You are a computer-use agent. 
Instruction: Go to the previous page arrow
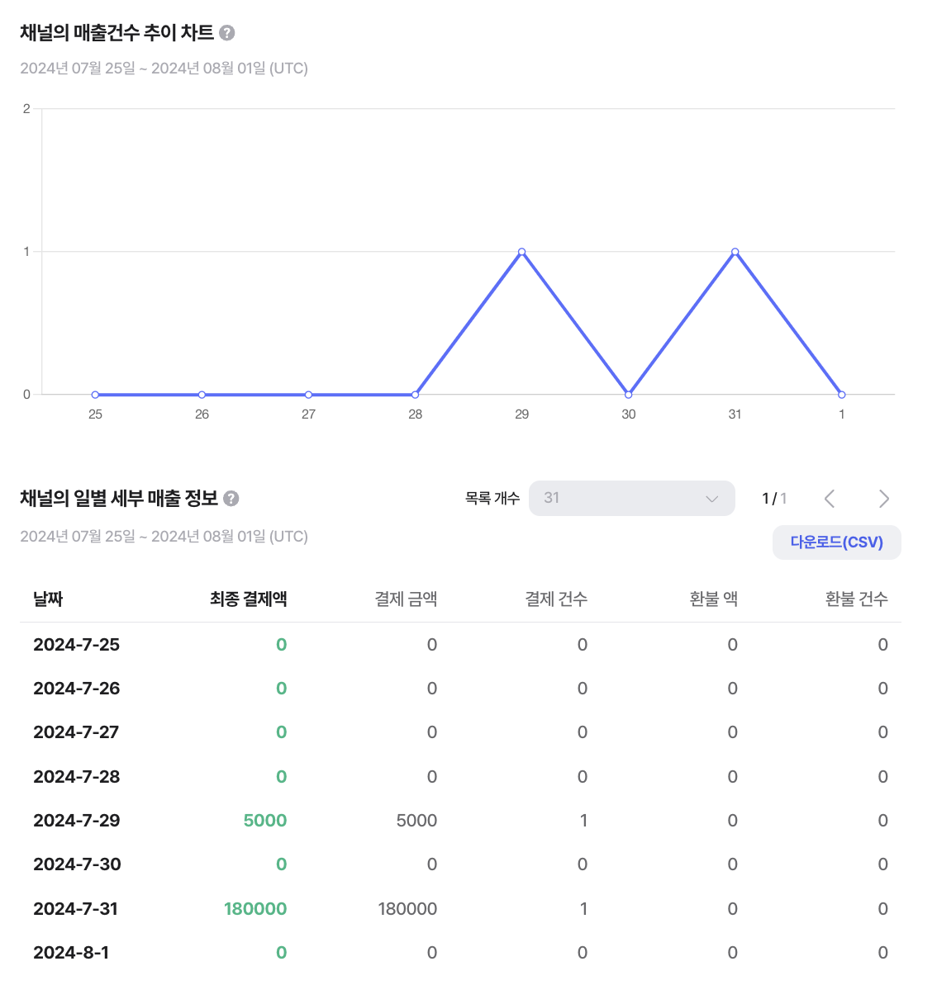coord(830,499)
